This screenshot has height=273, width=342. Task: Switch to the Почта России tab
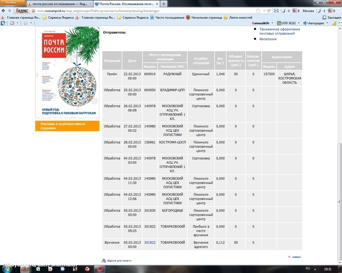coord(126,4)
